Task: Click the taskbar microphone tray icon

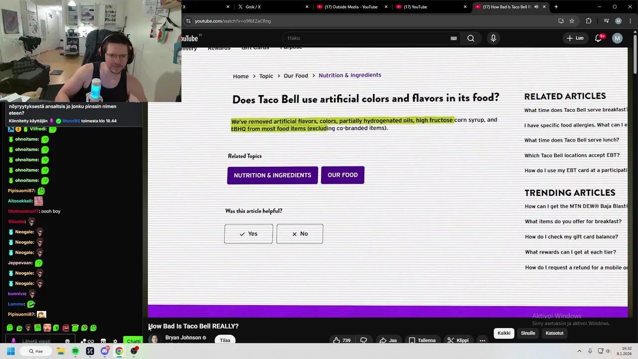Action: [590, 351]
